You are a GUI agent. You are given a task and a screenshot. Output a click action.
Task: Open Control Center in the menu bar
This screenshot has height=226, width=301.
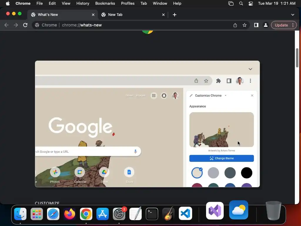[x=250, y=4]
